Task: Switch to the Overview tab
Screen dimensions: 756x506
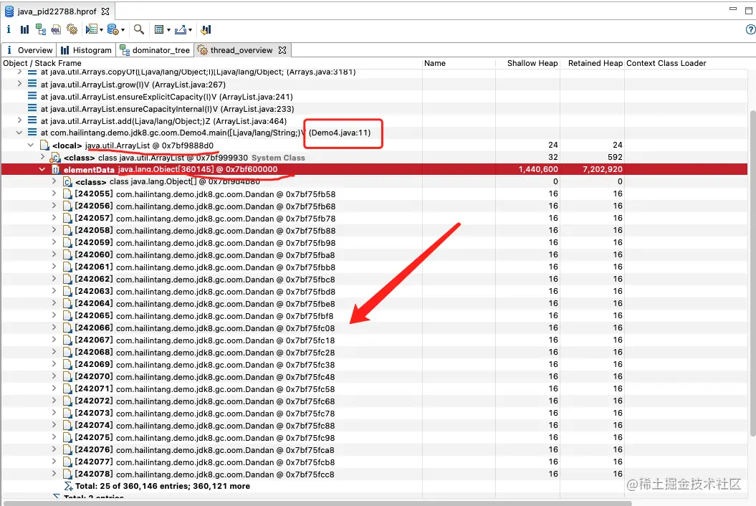Action: (29, 50)
